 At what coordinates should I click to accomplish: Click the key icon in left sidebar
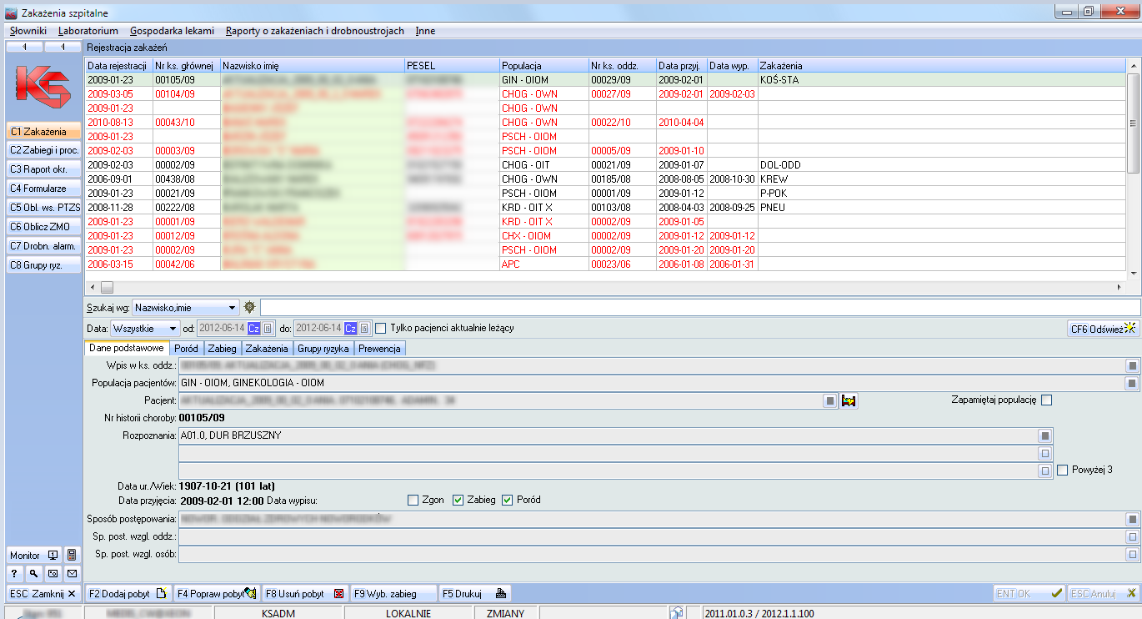[x=33, y=573]
